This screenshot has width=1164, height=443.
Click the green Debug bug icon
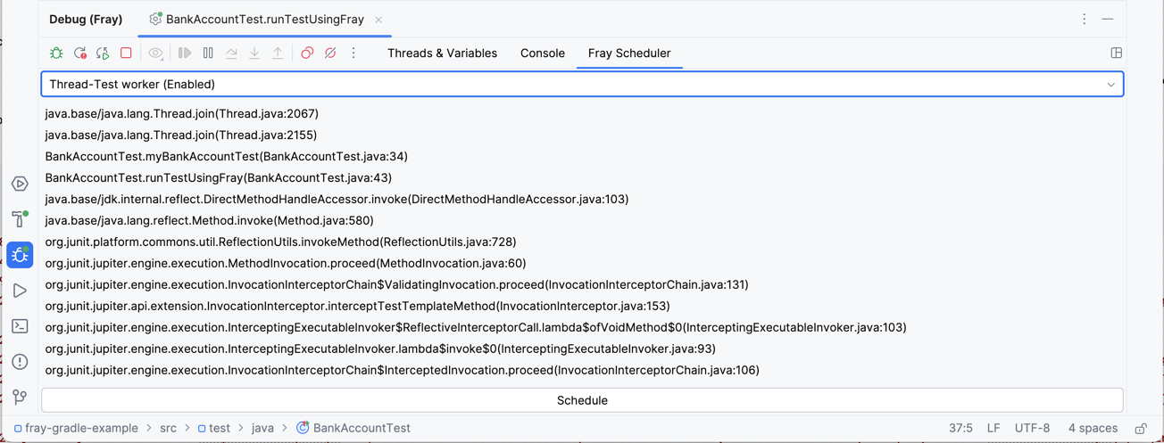tap(56, 53)
